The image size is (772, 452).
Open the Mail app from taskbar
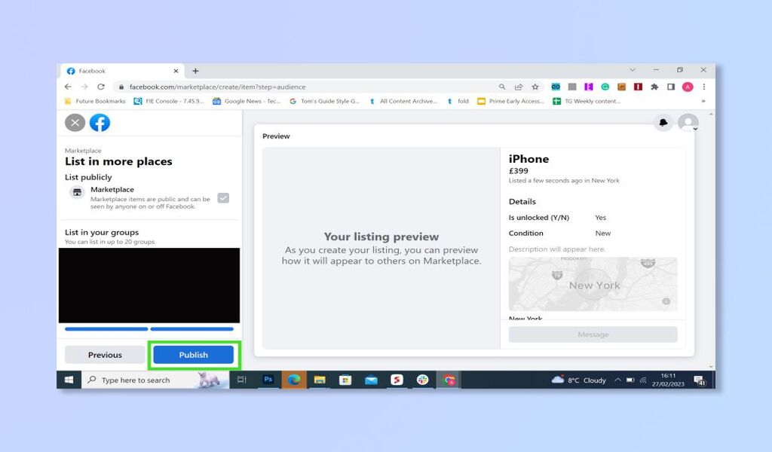tap(371, 380)
